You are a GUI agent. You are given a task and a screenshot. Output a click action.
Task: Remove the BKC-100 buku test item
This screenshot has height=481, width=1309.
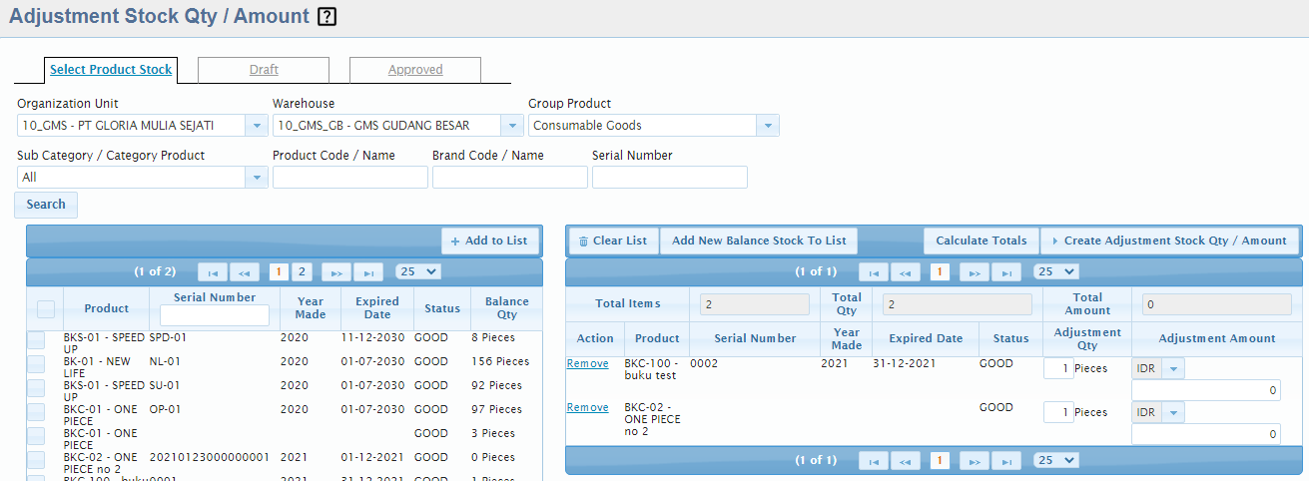click(587, 363)
